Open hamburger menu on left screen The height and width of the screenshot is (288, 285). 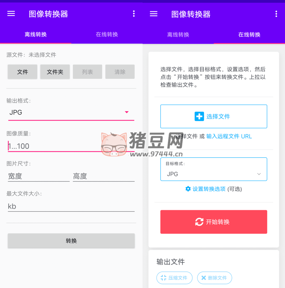pos(11,14)
